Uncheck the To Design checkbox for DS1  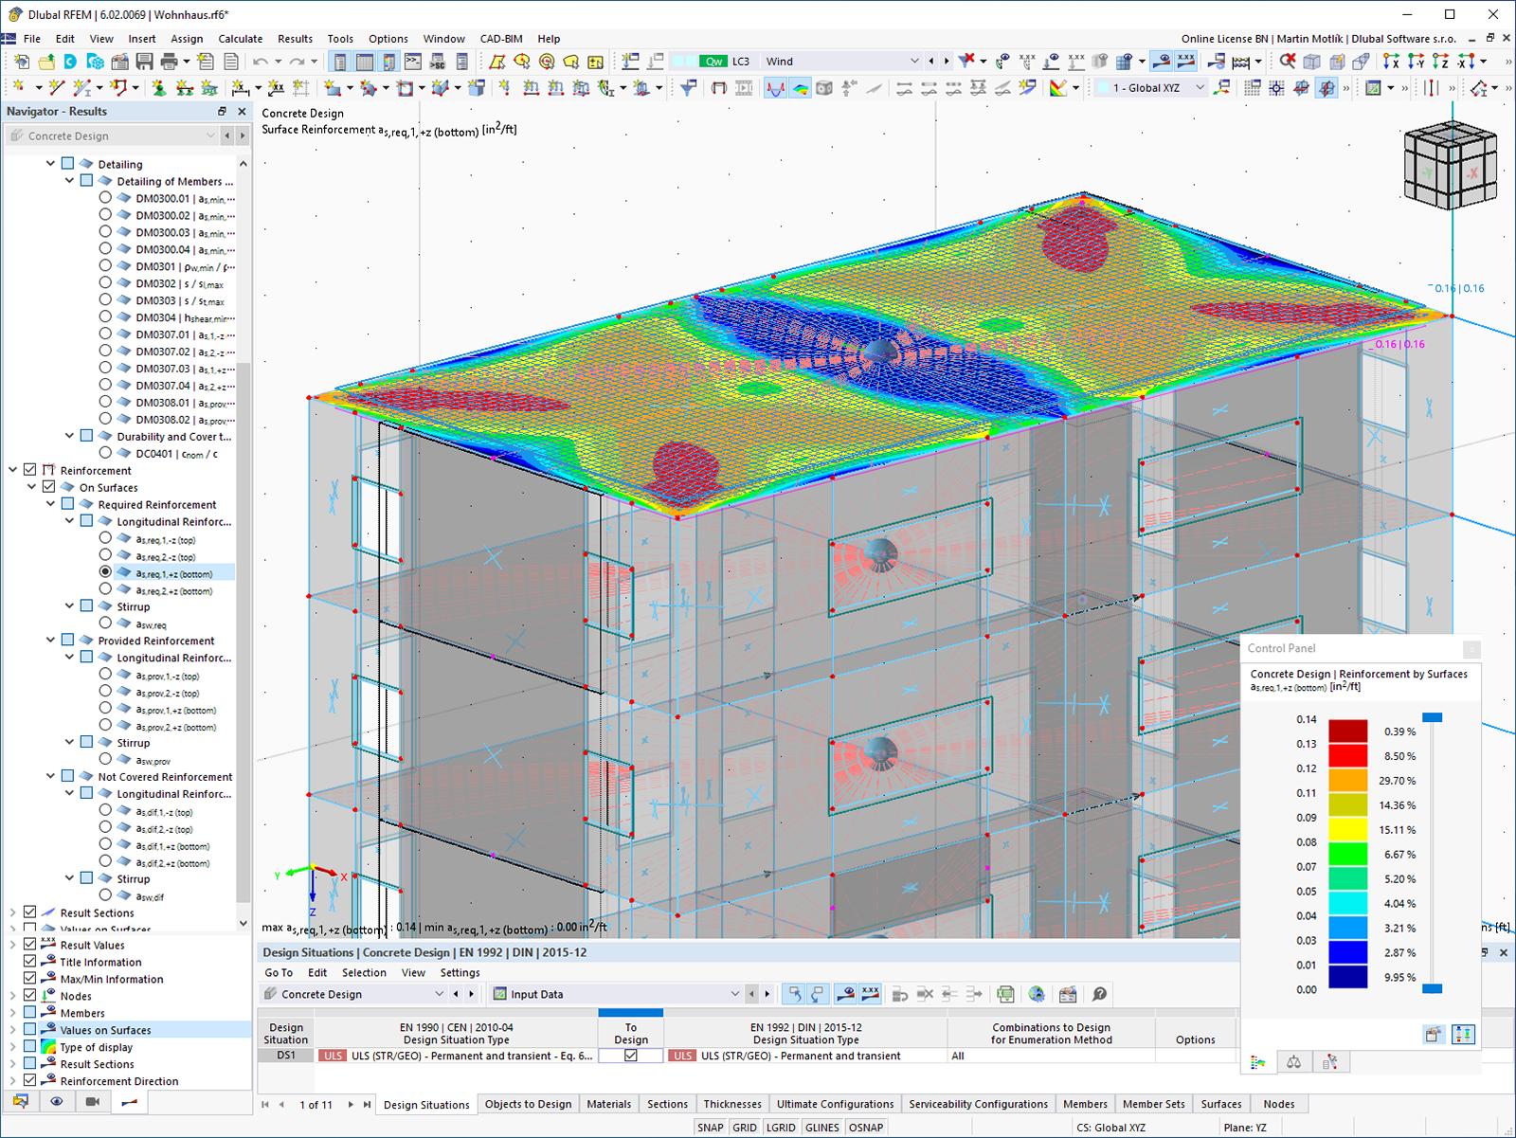click(x=631, y=1055)
